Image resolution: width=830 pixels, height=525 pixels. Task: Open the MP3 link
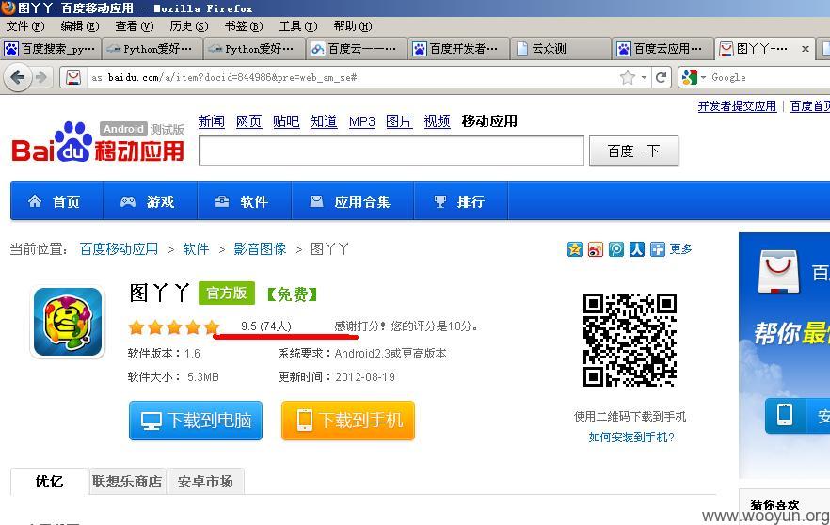362,121
